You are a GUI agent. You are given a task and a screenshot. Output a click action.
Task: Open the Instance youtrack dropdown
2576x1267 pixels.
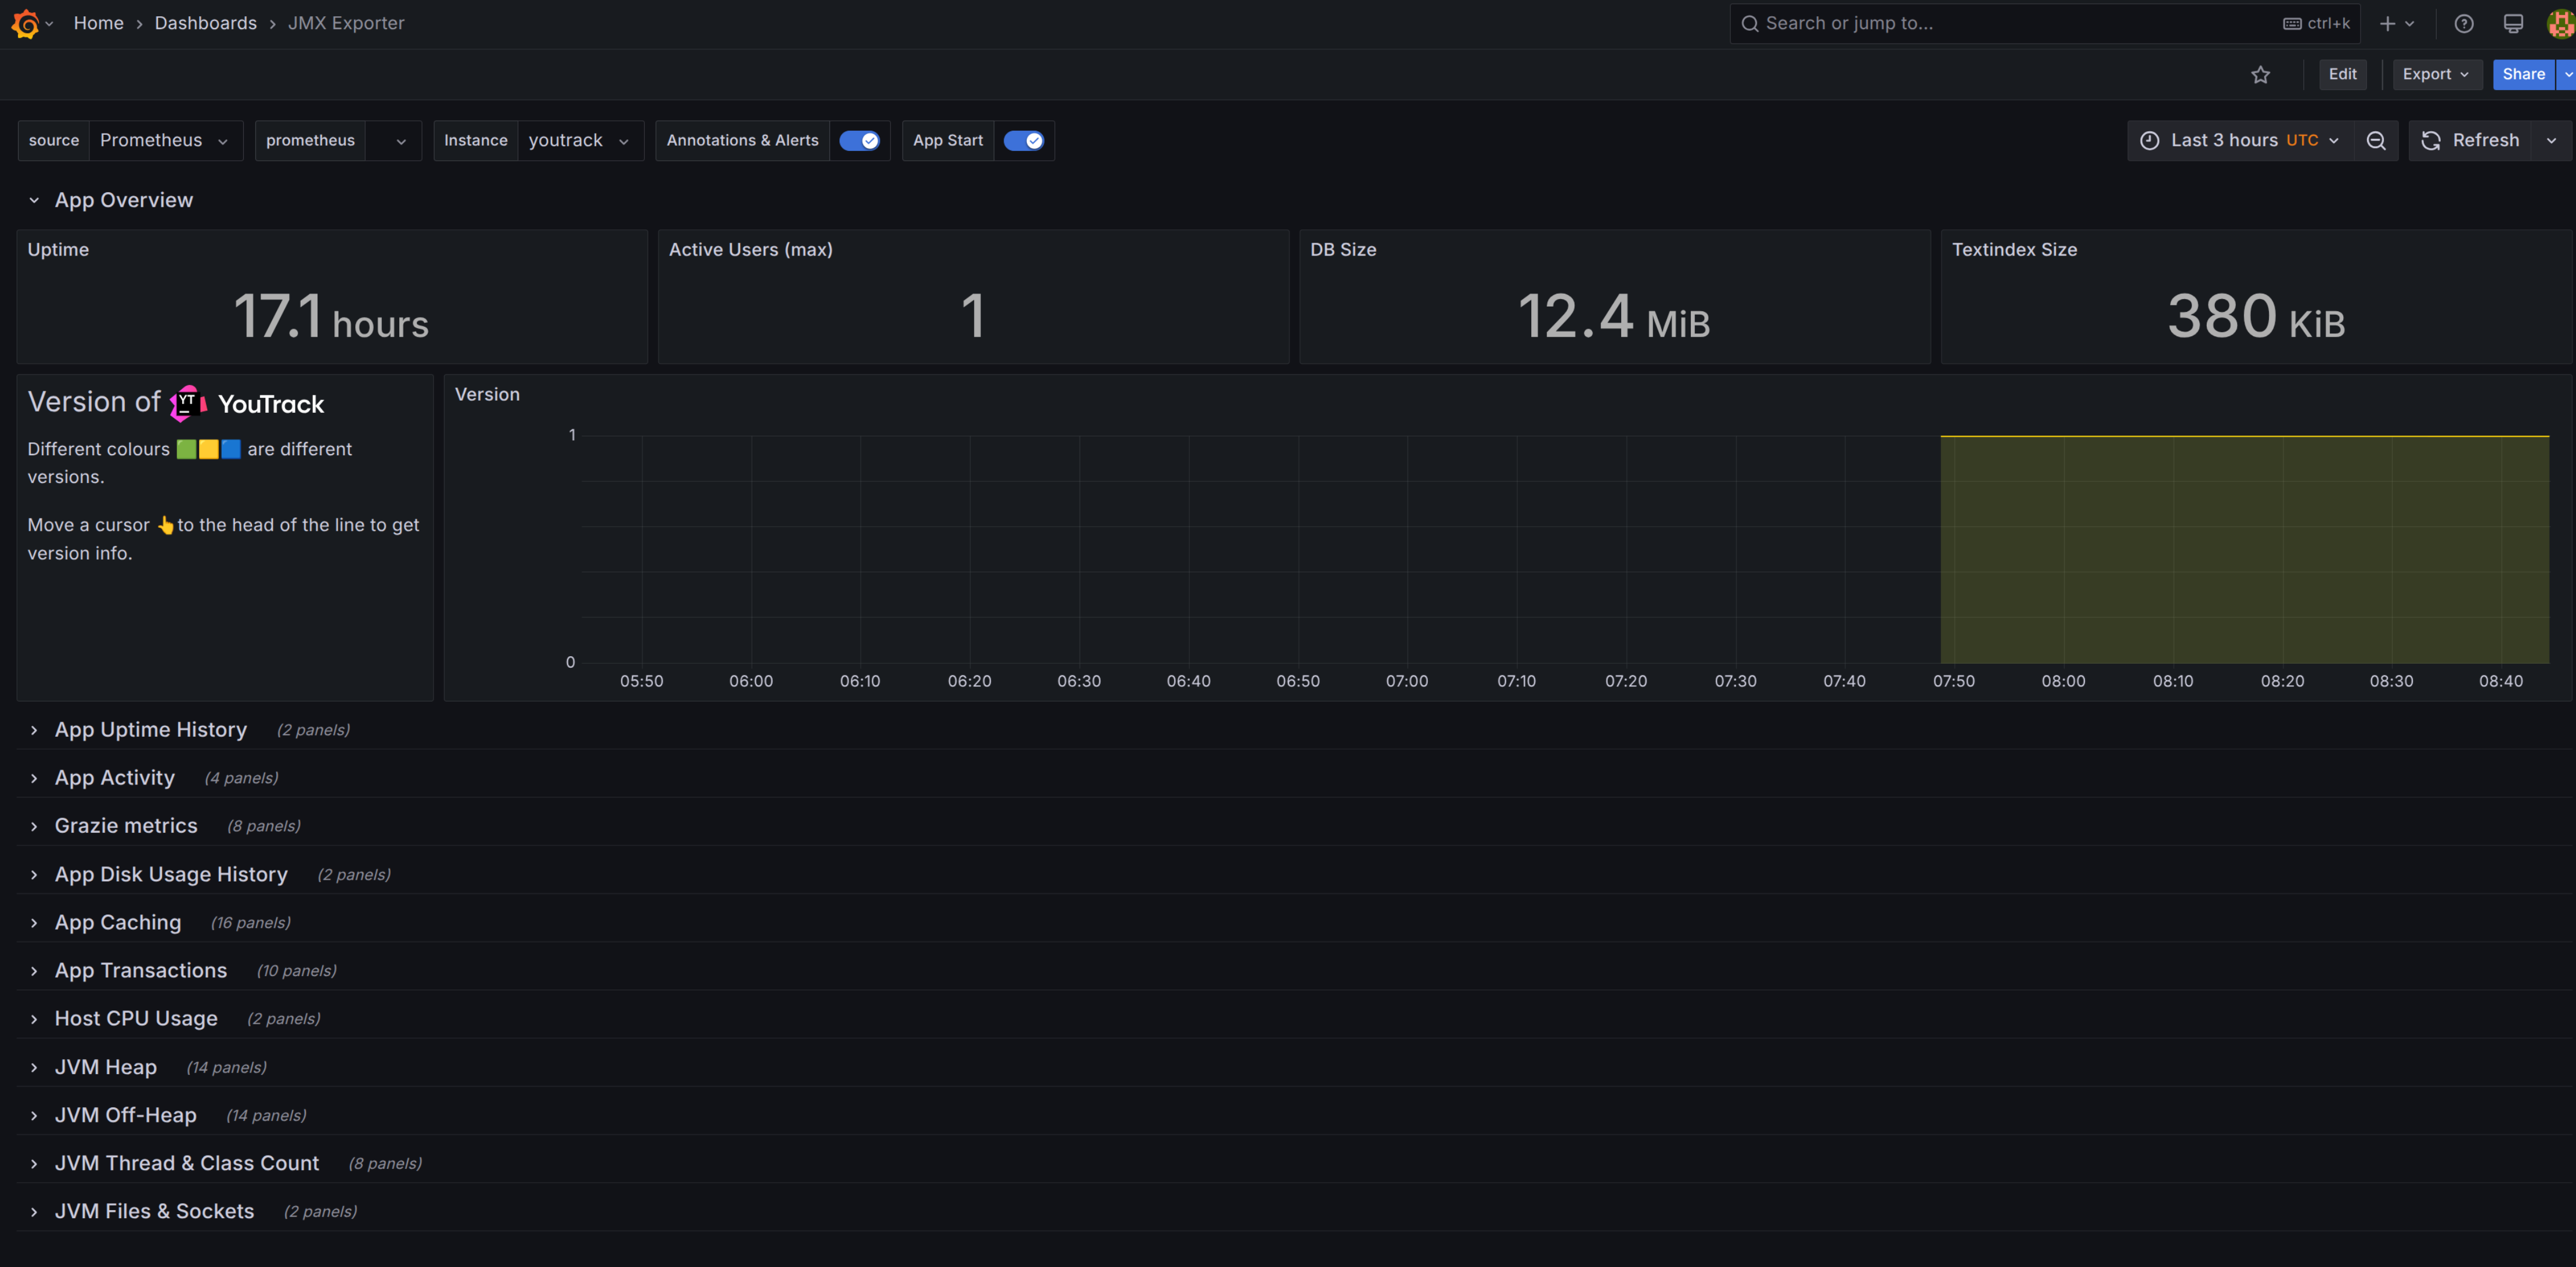click(581, 140)
